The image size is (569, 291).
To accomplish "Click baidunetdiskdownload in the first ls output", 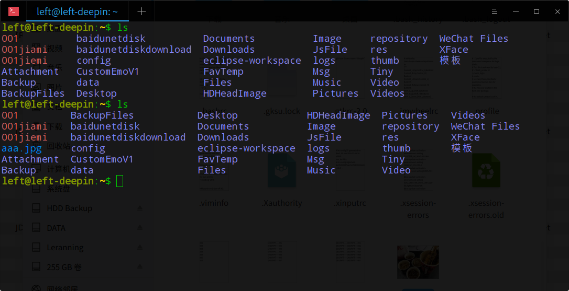I will click(134, 50).
